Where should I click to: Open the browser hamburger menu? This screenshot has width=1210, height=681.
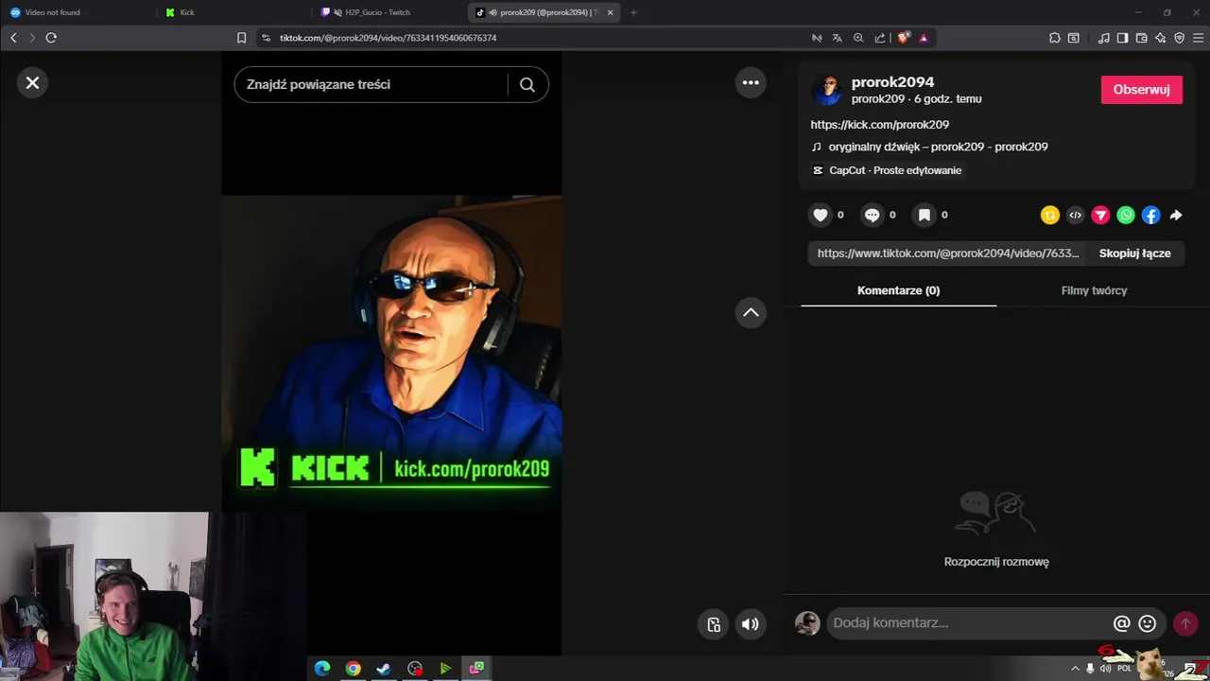(1199, 38)
